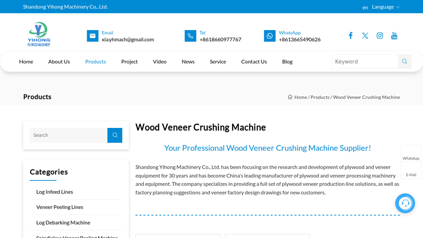This screenshot has width=423, height=238.
Task: Click the Keyword search magnifier icon
Action: (x=404, y=61)
